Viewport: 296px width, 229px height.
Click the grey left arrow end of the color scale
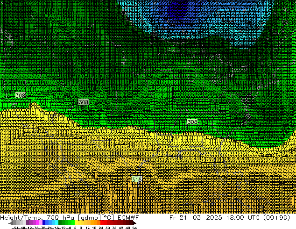[11, 223]
